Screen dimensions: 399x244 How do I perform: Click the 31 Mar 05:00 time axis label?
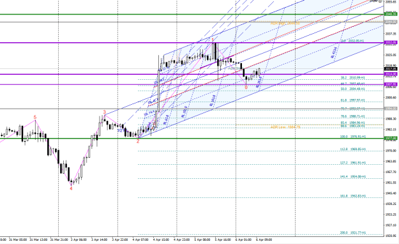(x=18, y=240)
